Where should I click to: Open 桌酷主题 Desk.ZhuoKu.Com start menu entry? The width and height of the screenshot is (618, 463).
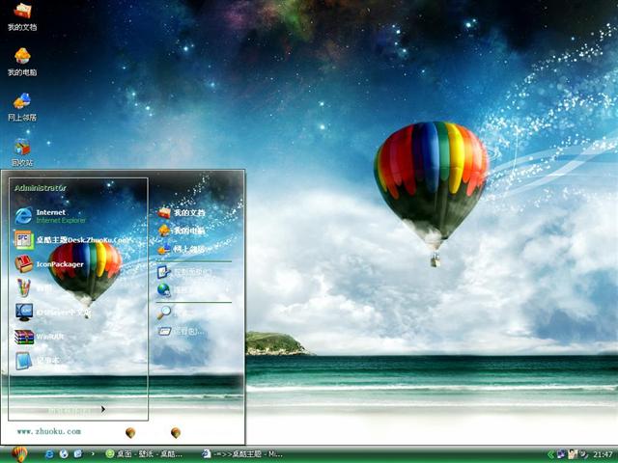[x=71, y=240]
